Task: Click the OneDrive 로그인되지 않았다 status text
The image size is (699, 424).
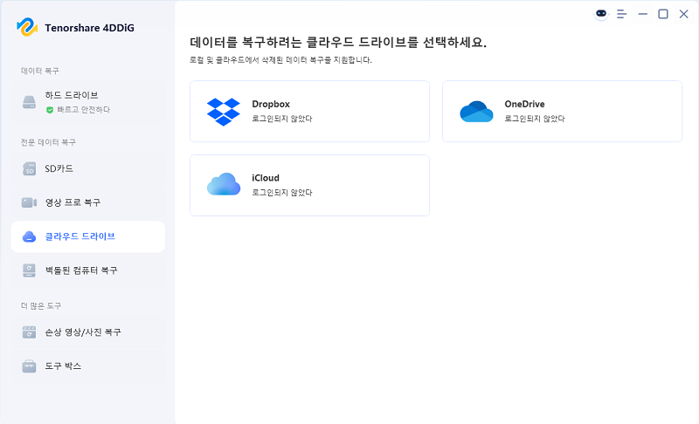Action: [x=535, y=119]
